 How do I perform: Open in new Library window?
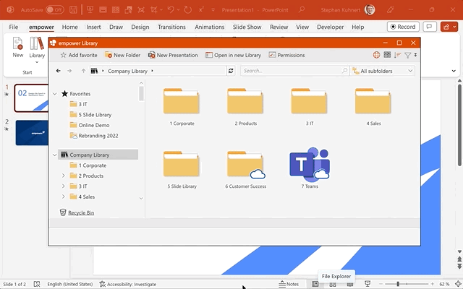(x=233, y=55)
